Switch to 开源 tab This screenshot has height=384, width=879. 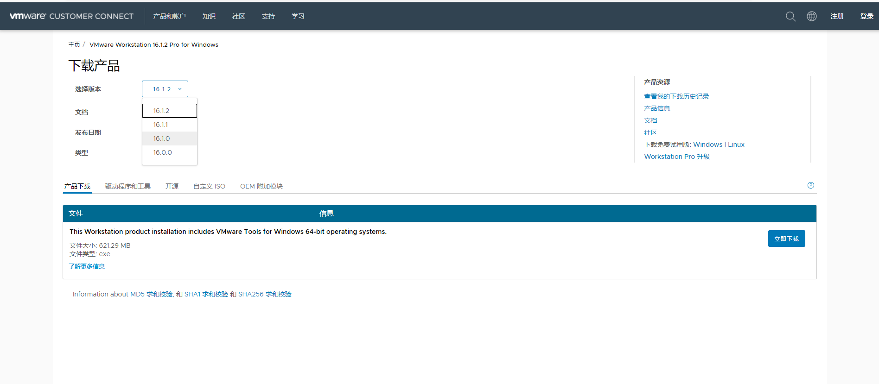(x=172, y=186)
